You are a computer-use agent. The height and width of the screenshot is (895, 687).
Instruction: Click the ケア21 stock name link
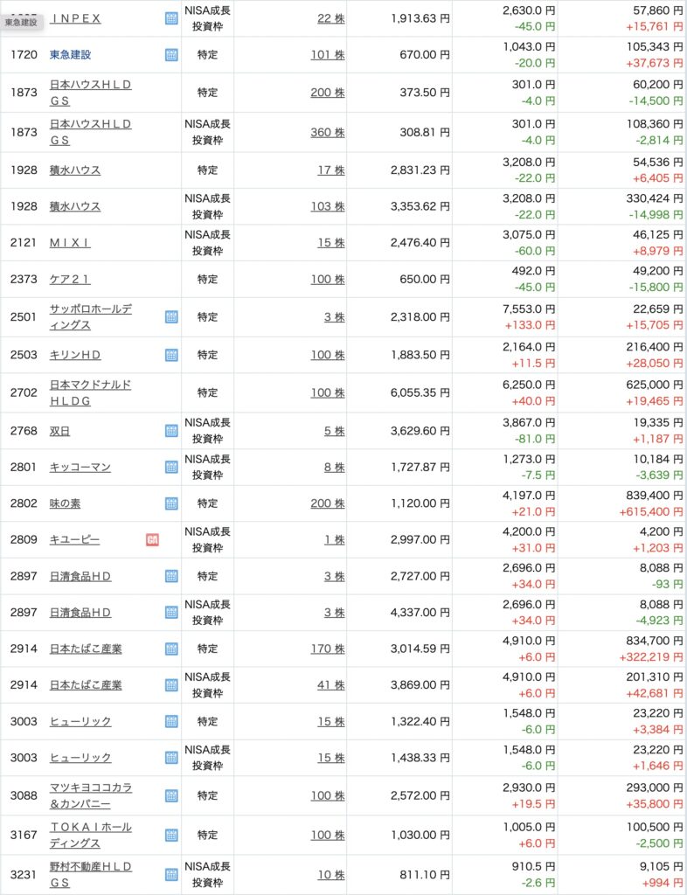tap(70, 280)
